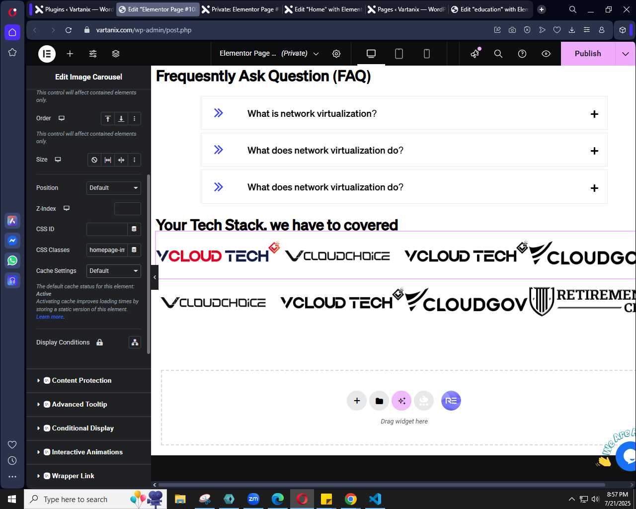
Task: Expand the Content Protection section
Action: coord(88,381)
